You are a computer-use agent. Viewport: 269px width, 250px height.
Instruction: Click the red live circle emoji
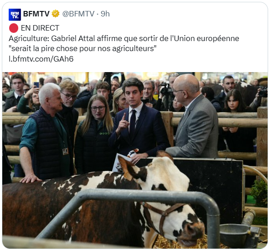pyautogui.click(x=14, y=28)
